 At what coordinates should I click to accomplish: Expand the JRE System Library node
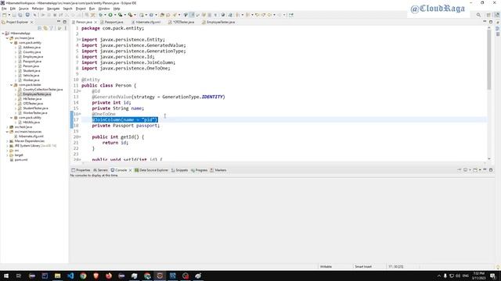click(7, 146)
